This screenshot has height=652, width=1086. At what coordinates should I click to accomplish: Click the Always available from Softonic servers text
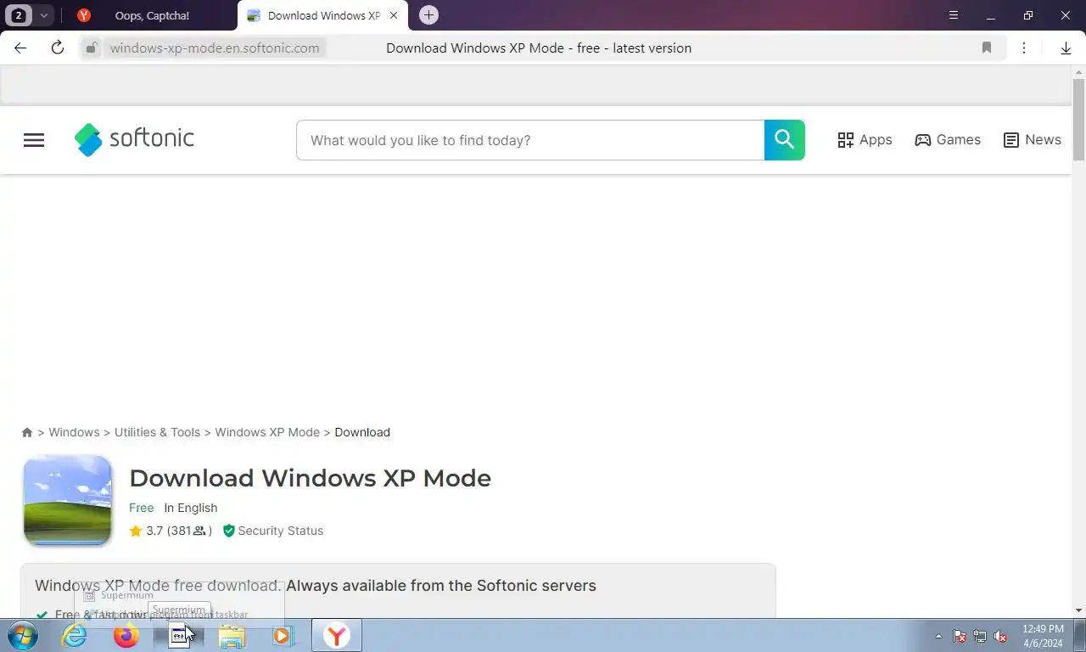click(441, 586)
